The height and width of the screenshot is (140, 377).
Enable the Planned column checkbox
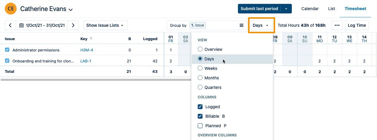click(x=200, y=126)
